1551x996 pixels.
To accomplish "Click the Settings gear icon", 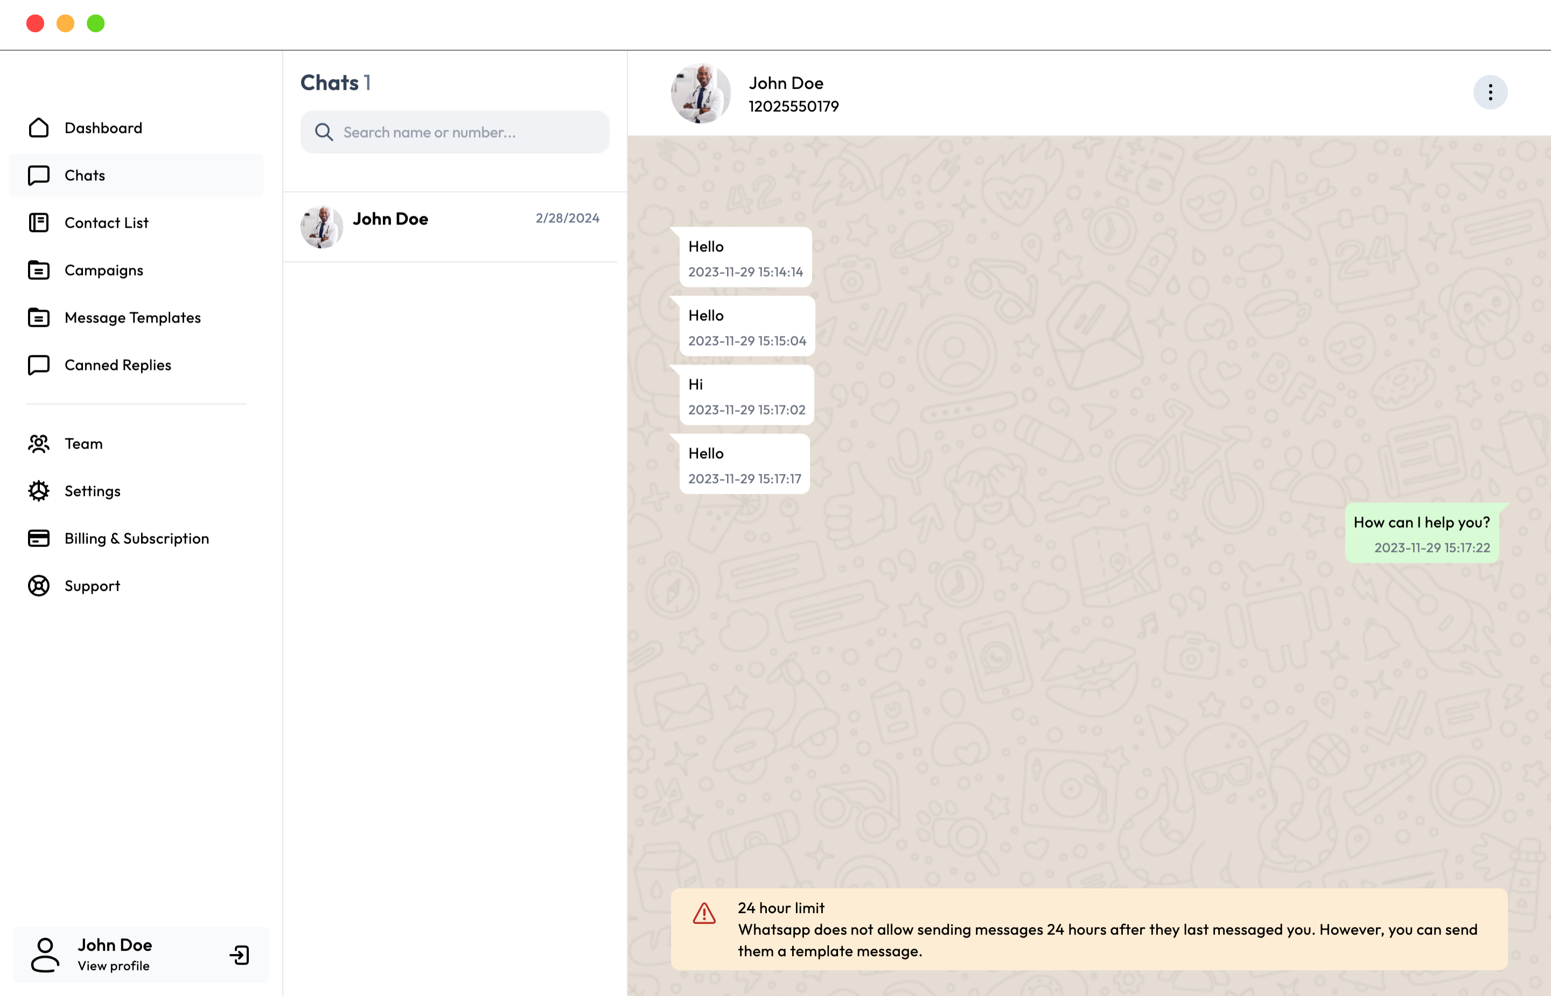I will (x=39, y=491).
